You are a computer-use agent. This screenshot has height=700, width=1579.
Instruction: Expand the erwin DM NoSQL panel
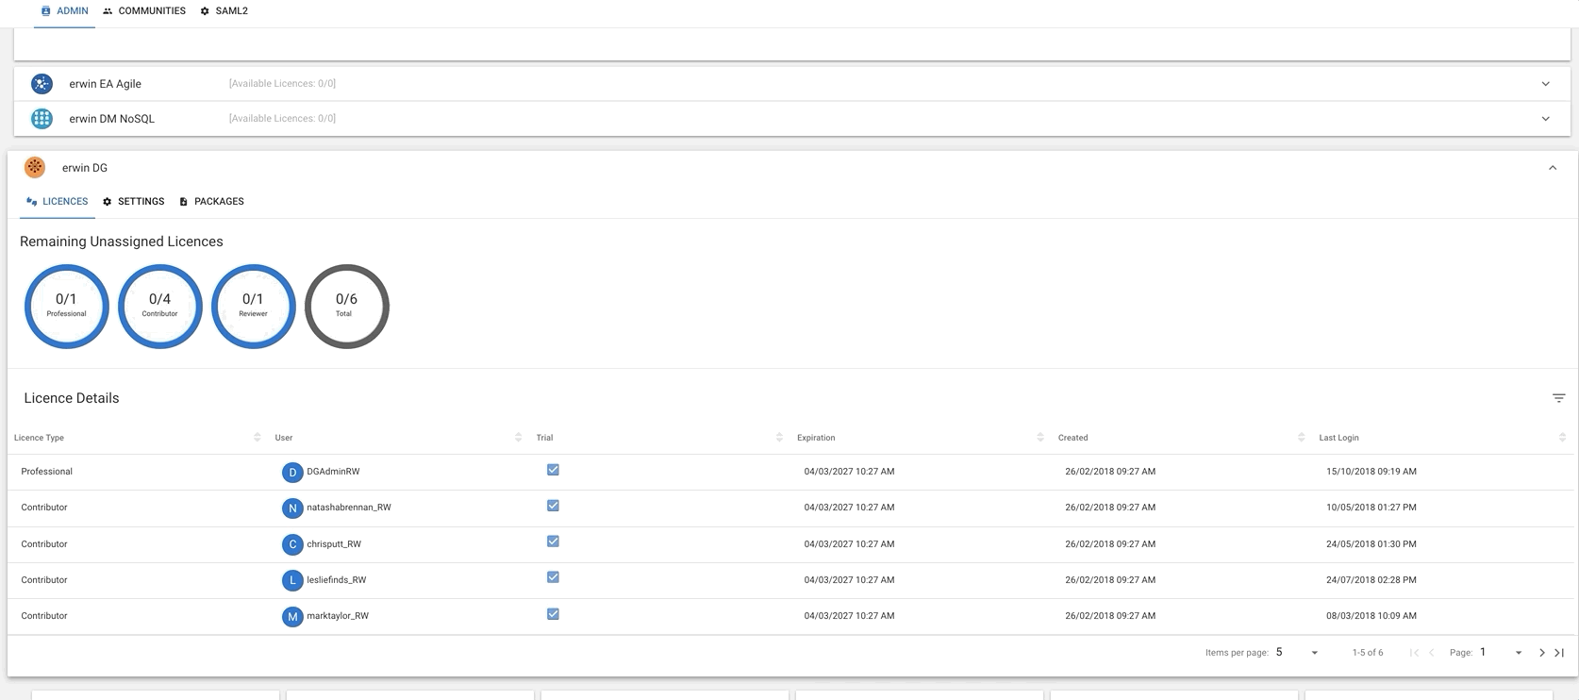pos(1545,119)
